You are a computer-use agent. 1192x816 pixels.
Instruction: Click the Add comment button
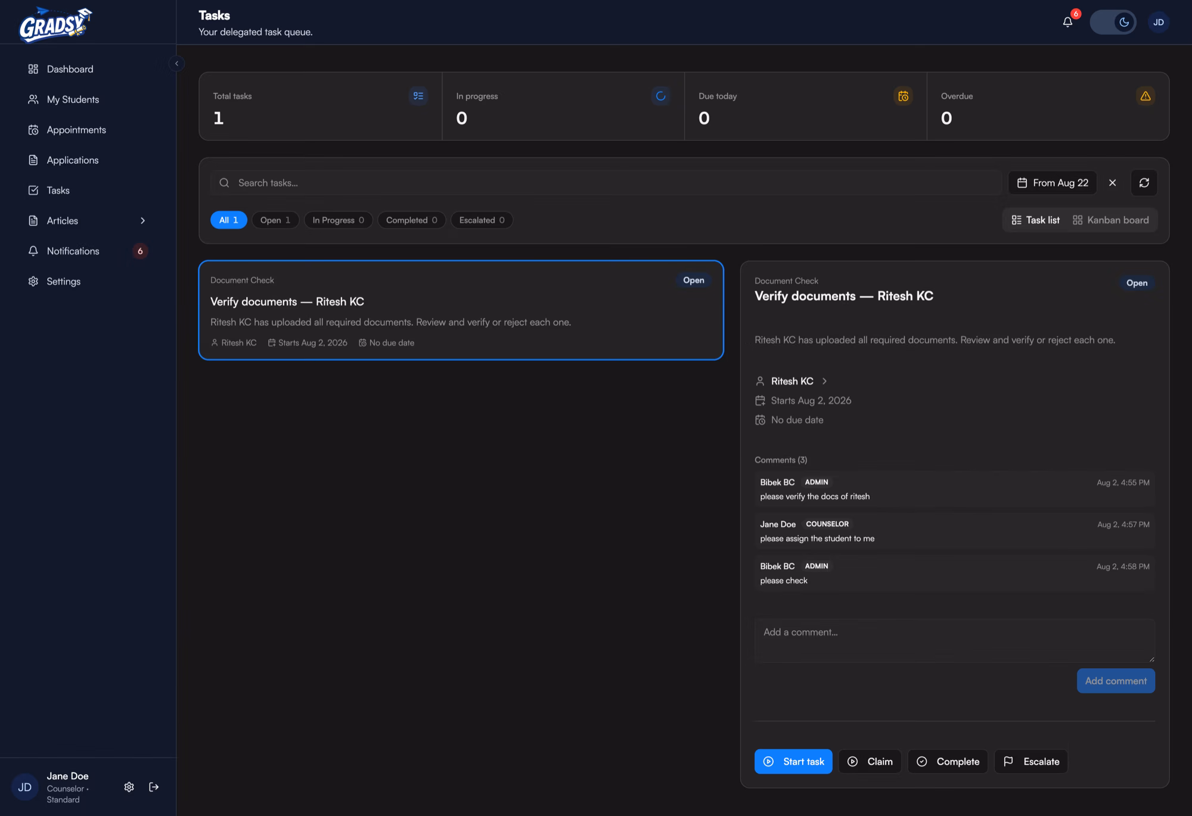[1116, 681]
